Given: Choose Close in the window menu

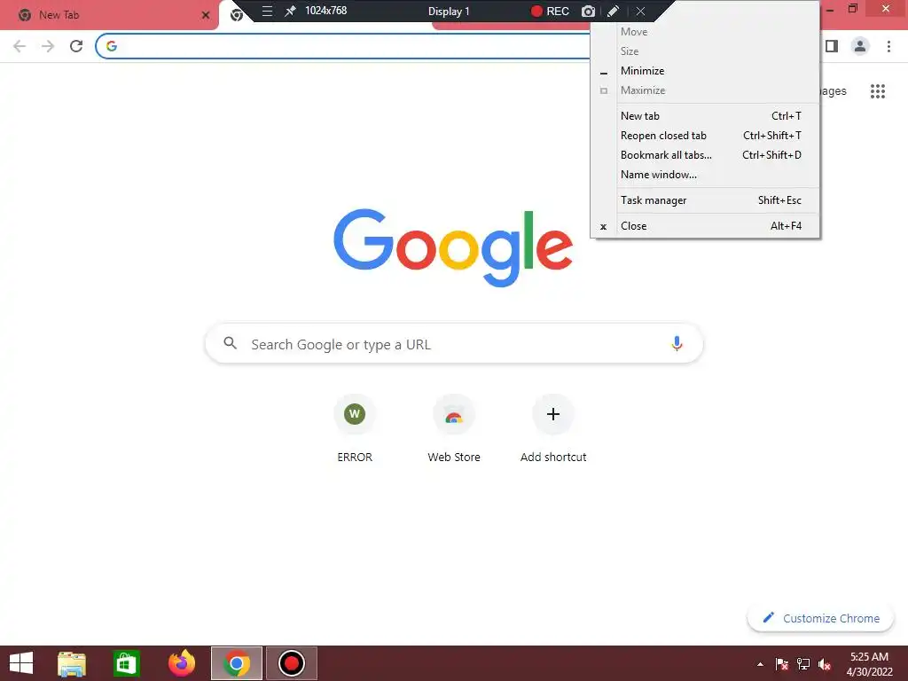Looking at the screenshot, I should point(705,226).
